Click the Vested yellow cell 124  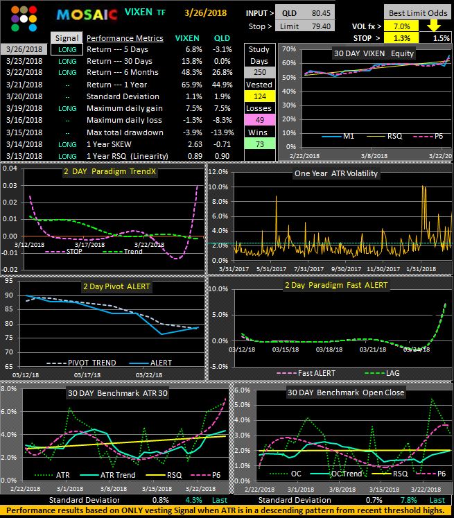260,96
